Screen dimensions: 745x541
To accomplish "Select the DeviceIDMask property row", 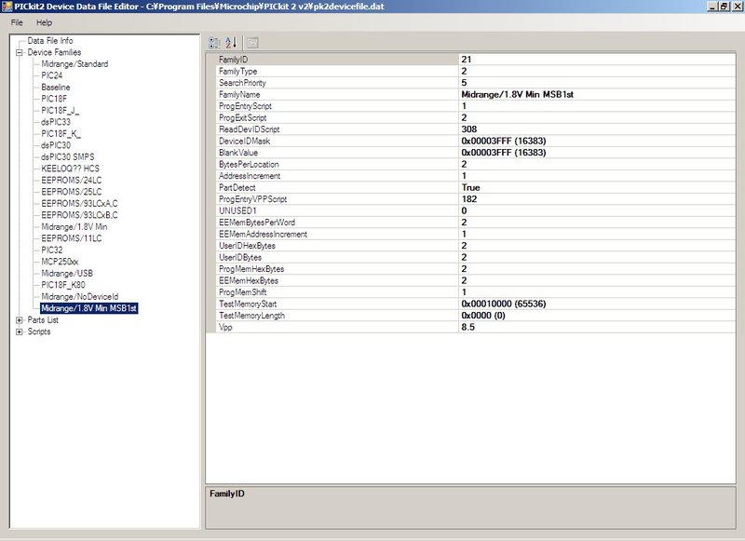I will (476, 141).
